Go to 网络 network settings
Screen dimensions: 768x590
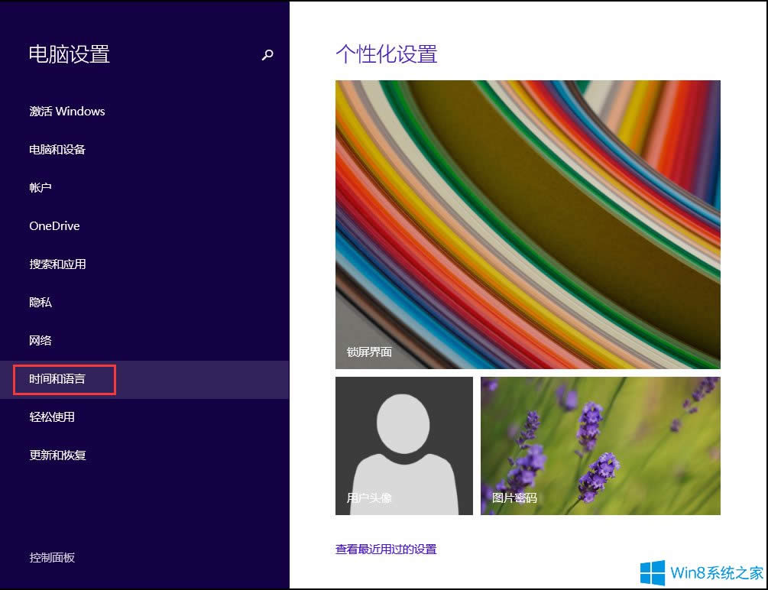(40, 340)
